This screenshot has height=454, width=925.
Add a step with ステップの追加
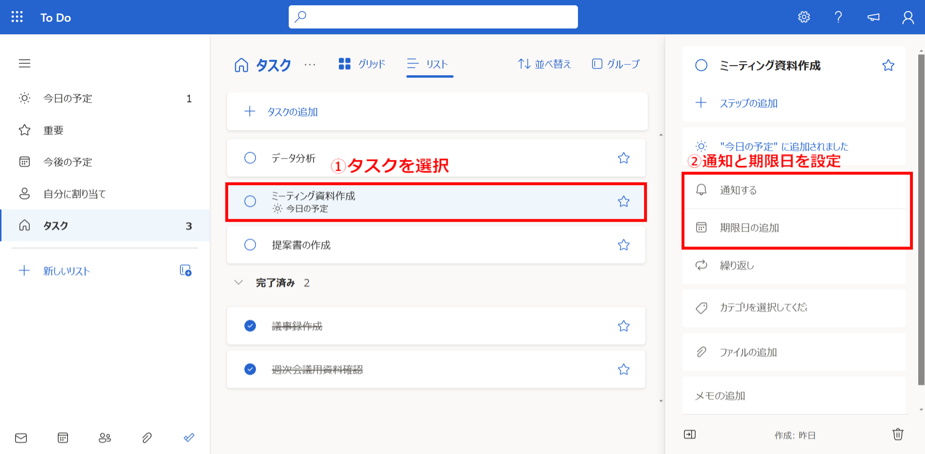(749, 103)
